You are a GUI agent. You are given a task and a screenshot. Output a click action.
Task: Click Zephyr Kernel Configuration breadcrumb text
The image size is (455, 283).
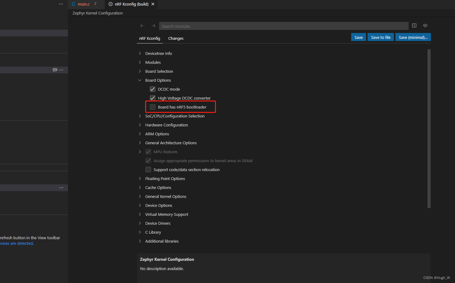pyautogui.click(x=98, y=13)
